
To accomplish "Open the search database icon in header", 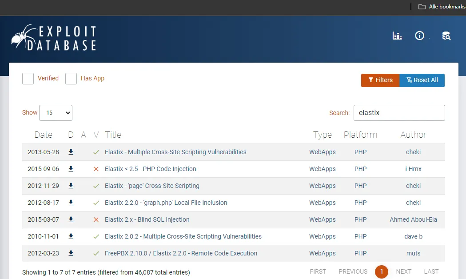I will (446, 36).
